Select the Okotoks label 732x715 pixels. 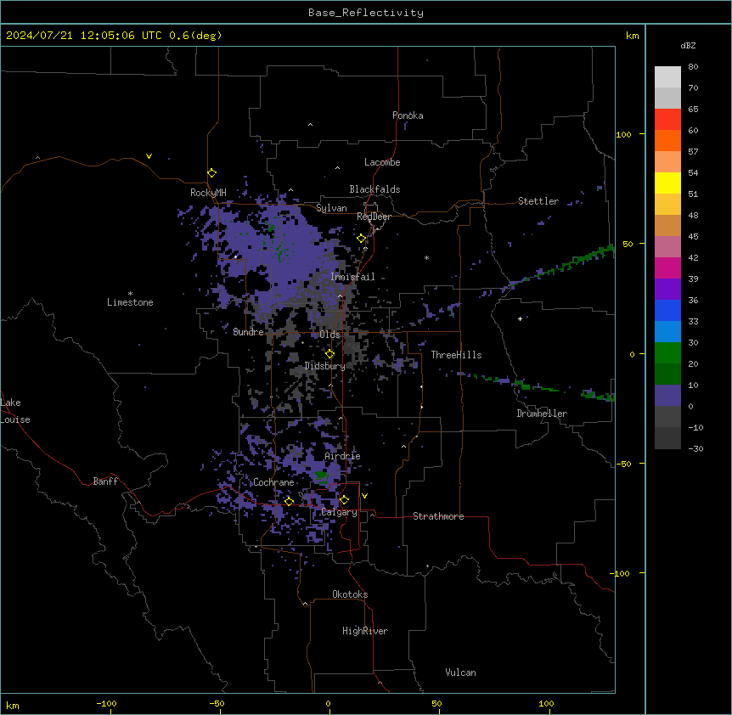[x=350, y=594]
